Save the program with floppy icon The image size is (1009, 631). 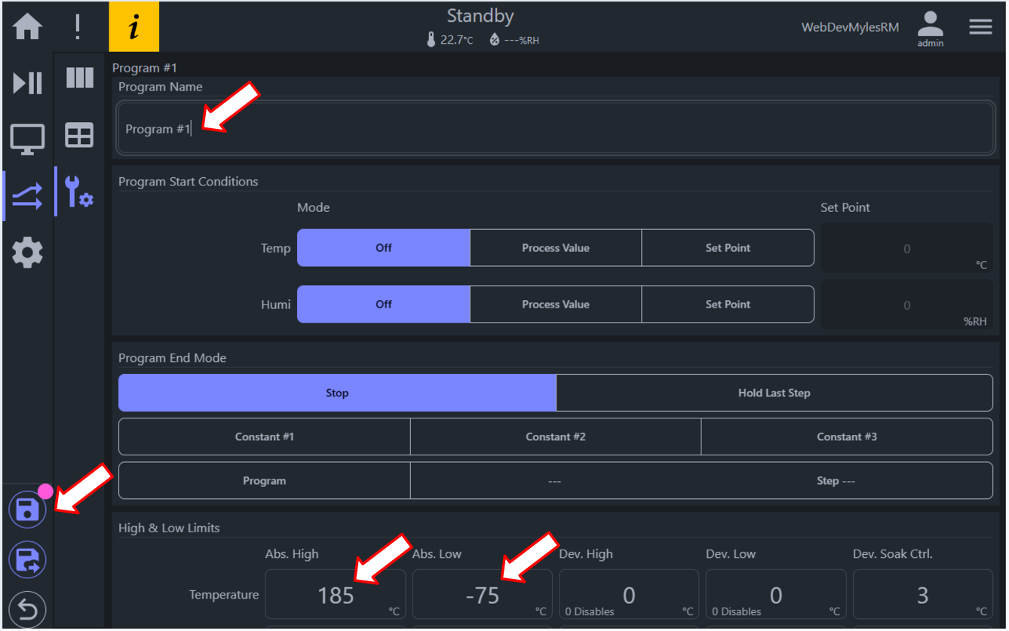tap(27, 510)
